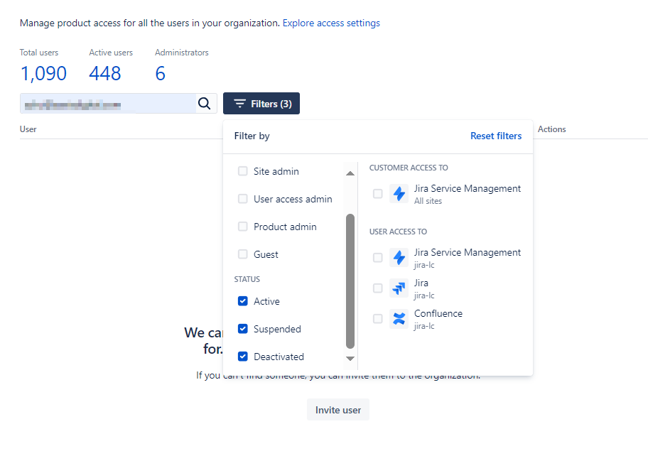The image size is (648, 456).
Task: Click the User column header
Action: click(28, 129)
